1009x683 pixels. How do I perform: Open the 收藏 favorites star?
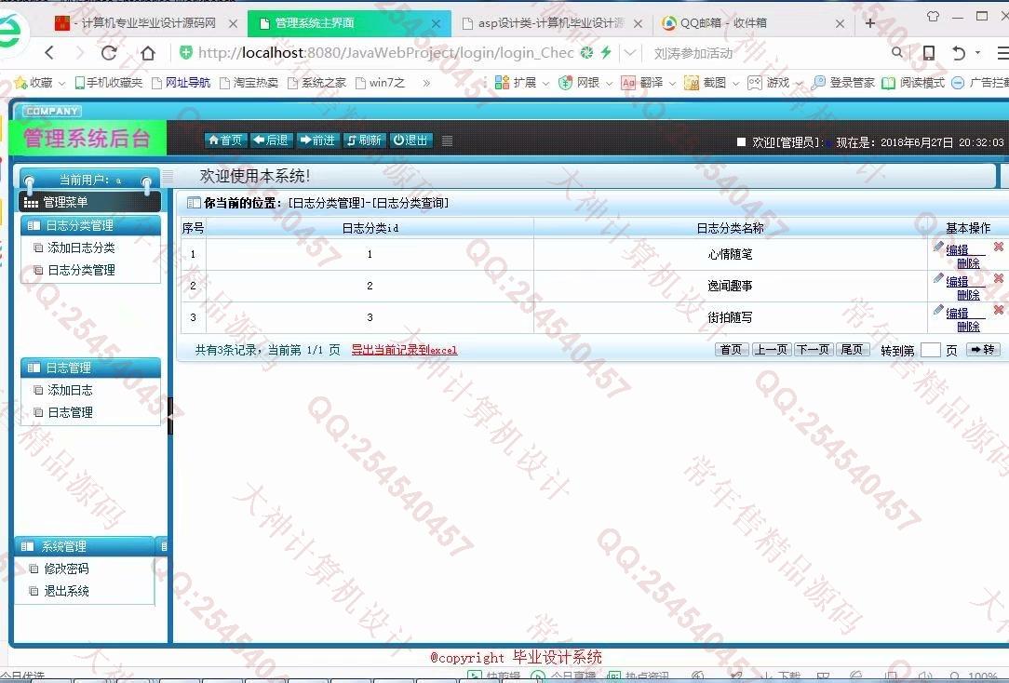(34, 82)
